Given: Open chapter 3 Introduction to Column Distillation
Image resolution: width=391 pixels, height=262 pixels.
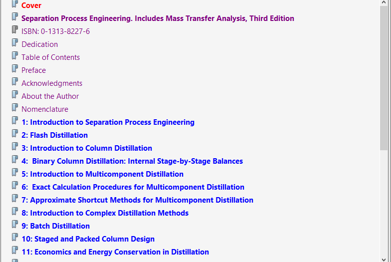Looking at the screenshot, I should tap(87, 148).
